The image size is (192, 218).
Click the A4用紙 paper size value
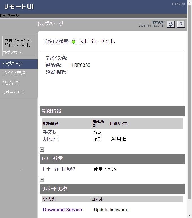[x=119, y=139]
